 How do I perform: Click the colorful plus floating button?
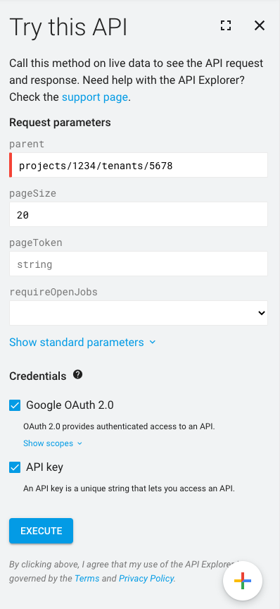pyautogui.click(x=243, y=581)
